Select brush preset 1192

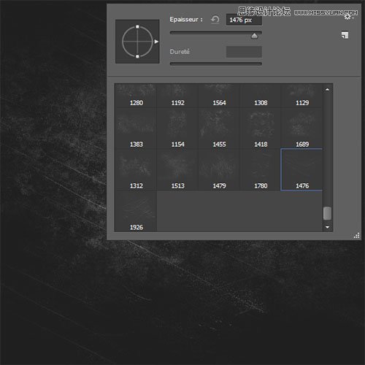point(177,96)
